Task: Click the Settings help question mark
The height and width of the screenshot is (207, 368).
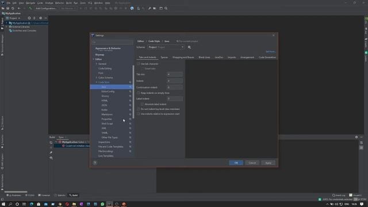Action: click(x=95, y=163)
